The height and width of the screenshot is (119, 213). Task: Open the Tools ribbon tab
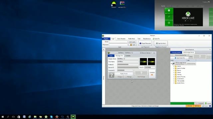pos(139,39)
